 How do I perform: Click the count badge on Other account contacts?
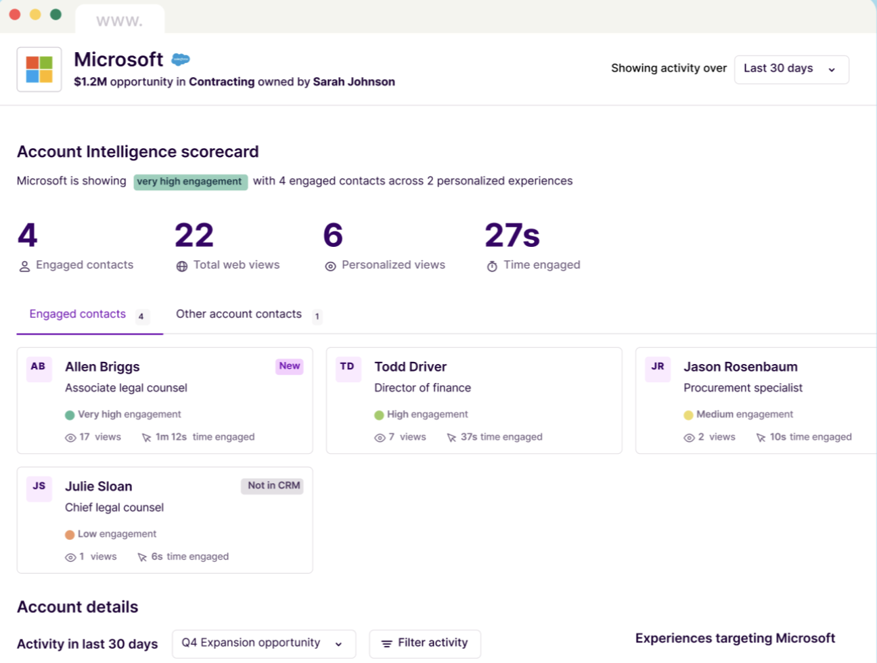[x=317, y=317]
